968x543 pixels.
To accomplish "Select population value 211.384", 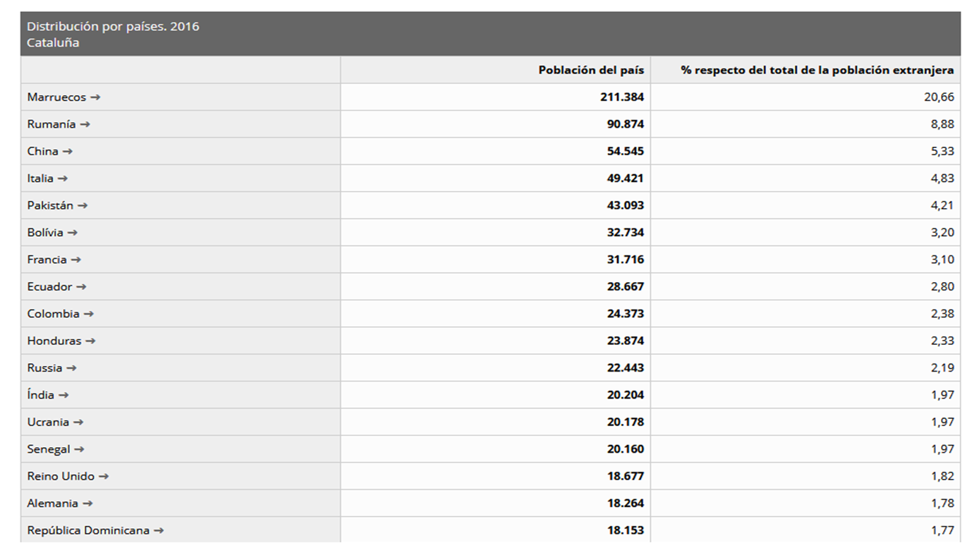I will click(622, 97).
